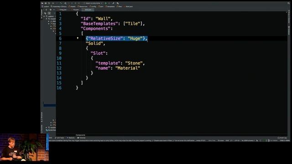Viewport: 292px width, 164px height.
Task: Open the TODO tool window
Action: (x=50, y=138)
